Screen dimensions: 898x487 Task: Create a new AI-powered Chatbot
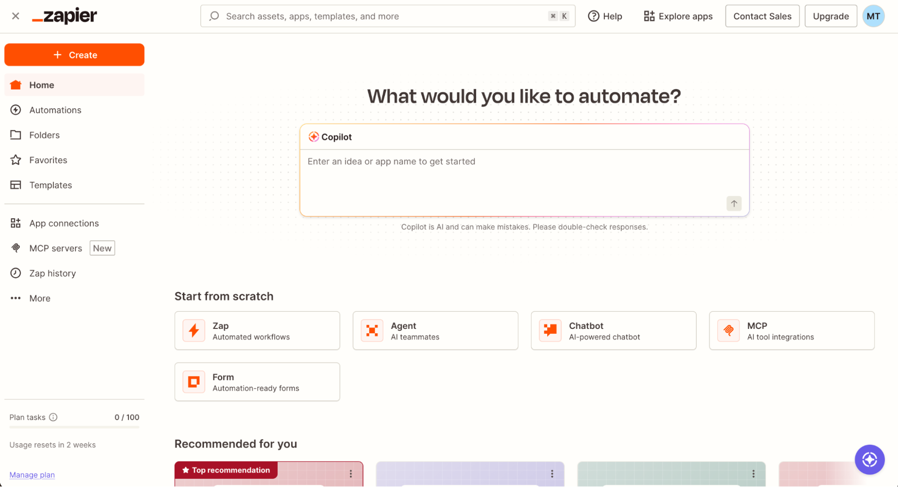coord(614,331)
